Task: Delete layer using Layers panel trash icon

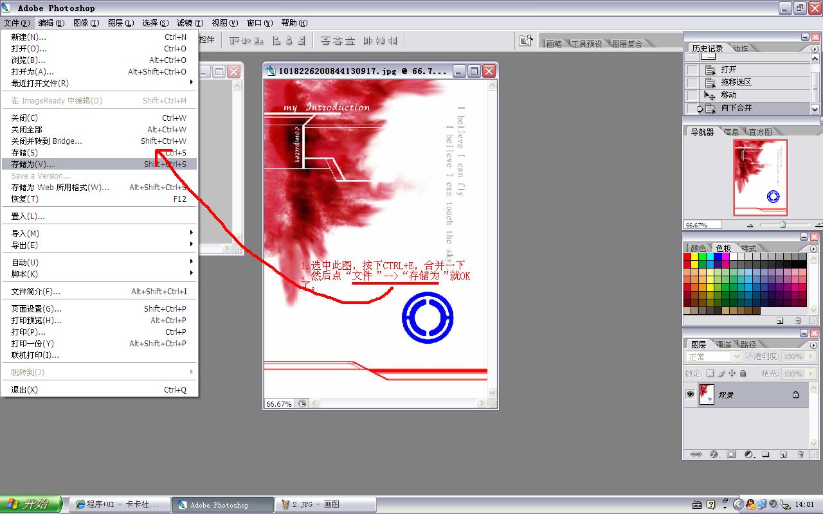Action: click(800, 454)
